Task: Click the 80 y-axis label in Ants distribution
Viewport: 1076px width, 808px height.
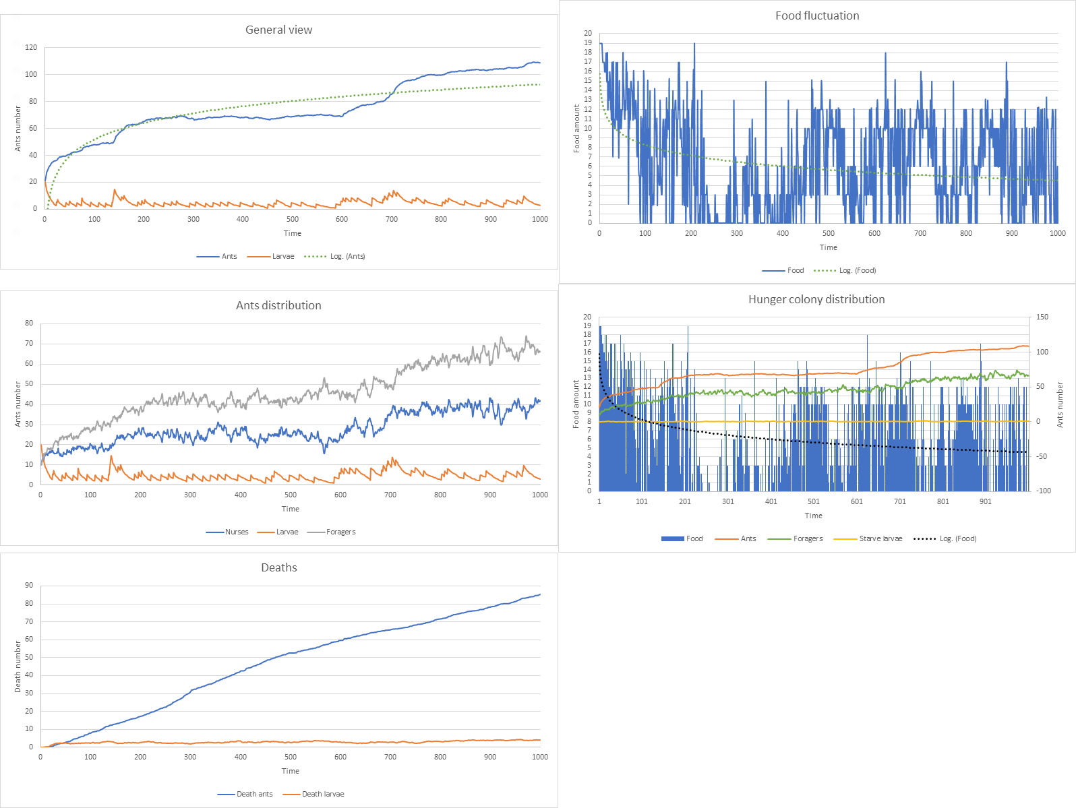Action: pos(29,323)
